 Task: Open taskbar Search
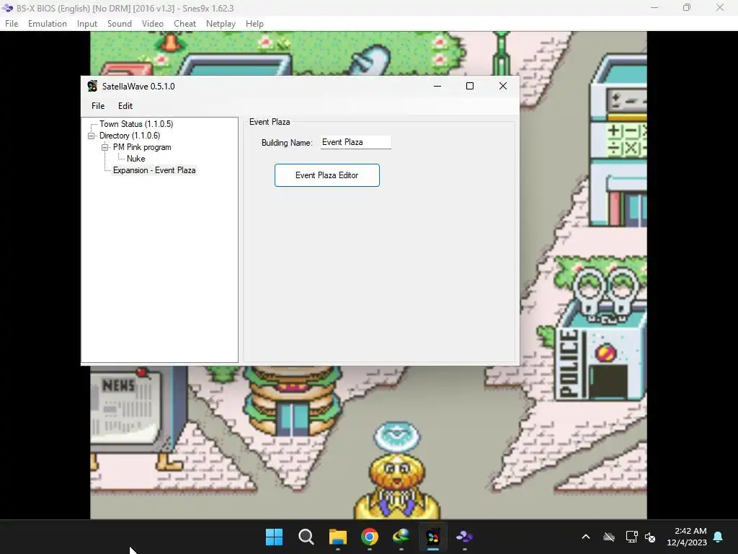coord(306,537)
